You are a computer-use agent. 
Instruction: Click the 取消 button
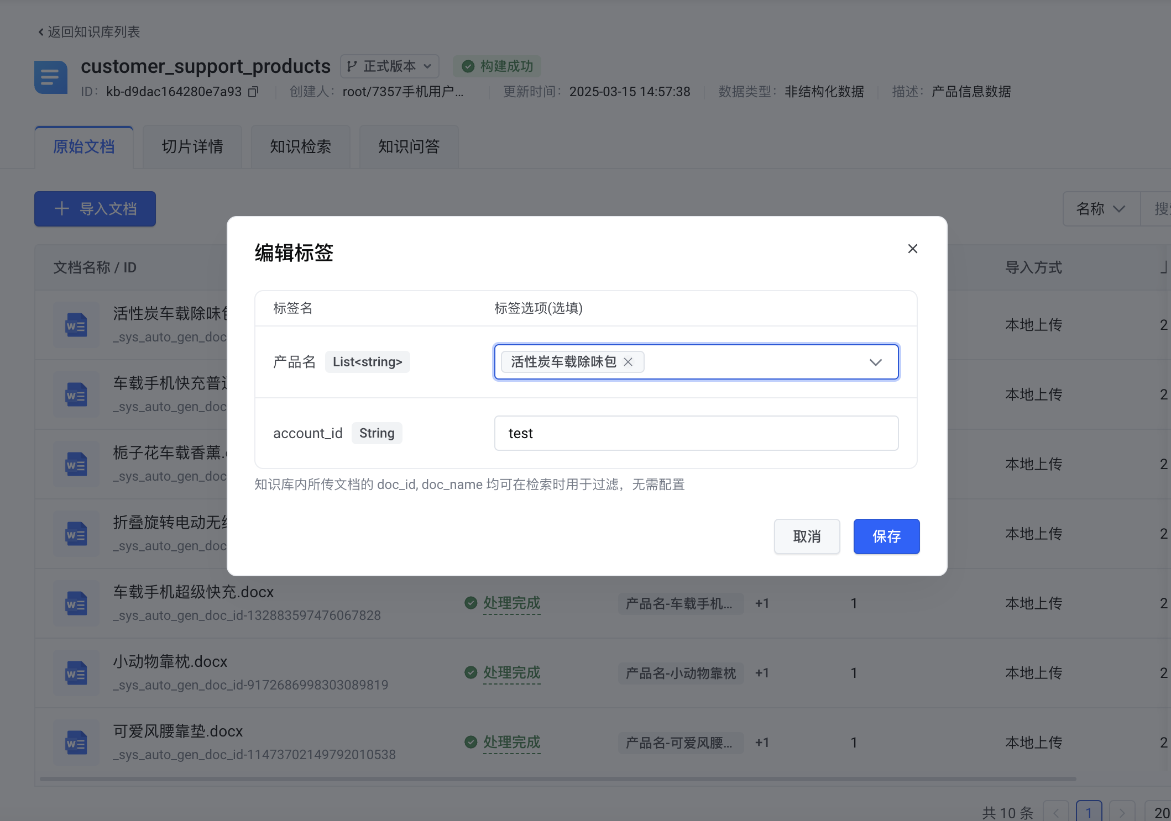point(807,536)
